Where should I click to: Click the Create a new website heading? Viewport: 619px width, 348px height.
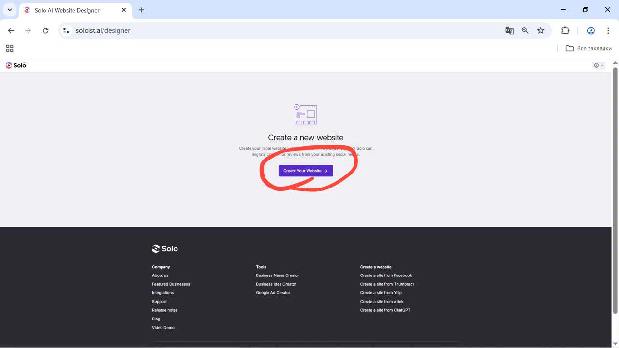tap(306, 137)
